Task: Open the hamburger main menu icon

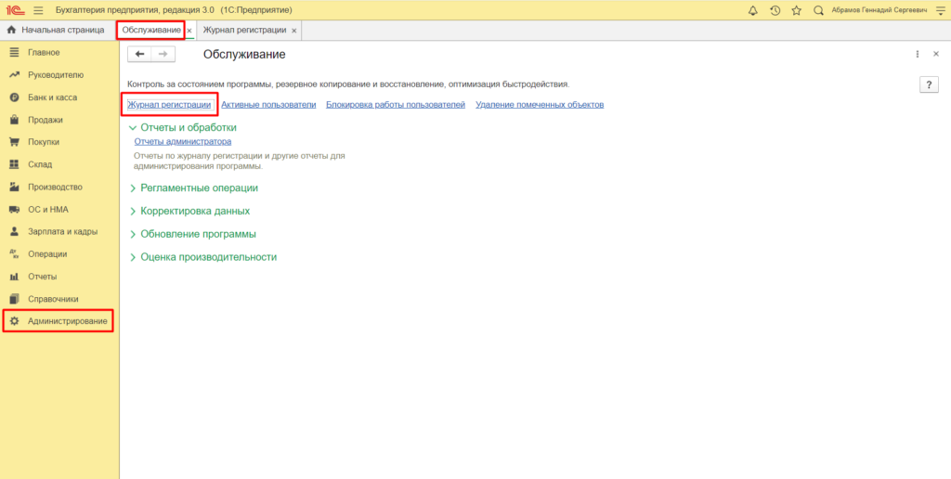Action: pos(38,9)
